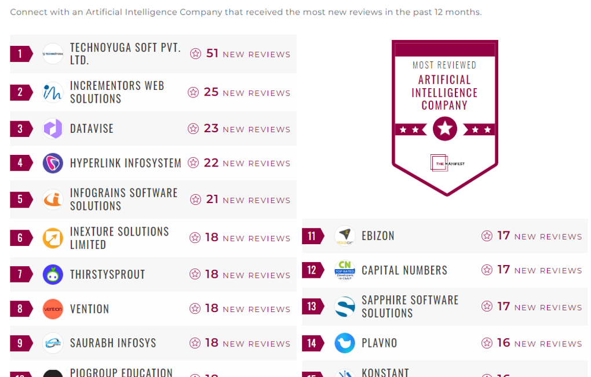Click the Technoyuga Soft company logo

point(53,54)
